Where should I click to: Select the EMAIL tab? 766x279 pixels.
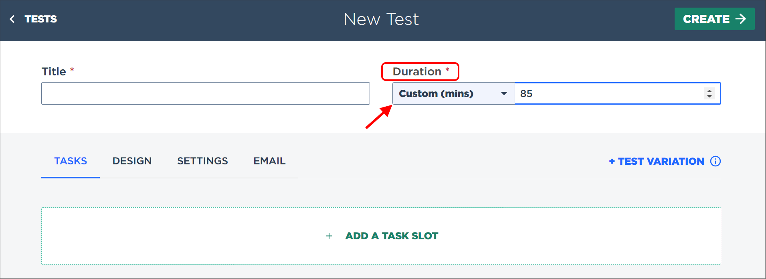269,161
